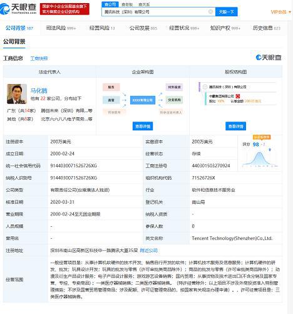Select the company type 有限责任公司(台港澳法人独资)
Image resolution: width=293 pixels, height=314 pixels.
click(80, 190)
